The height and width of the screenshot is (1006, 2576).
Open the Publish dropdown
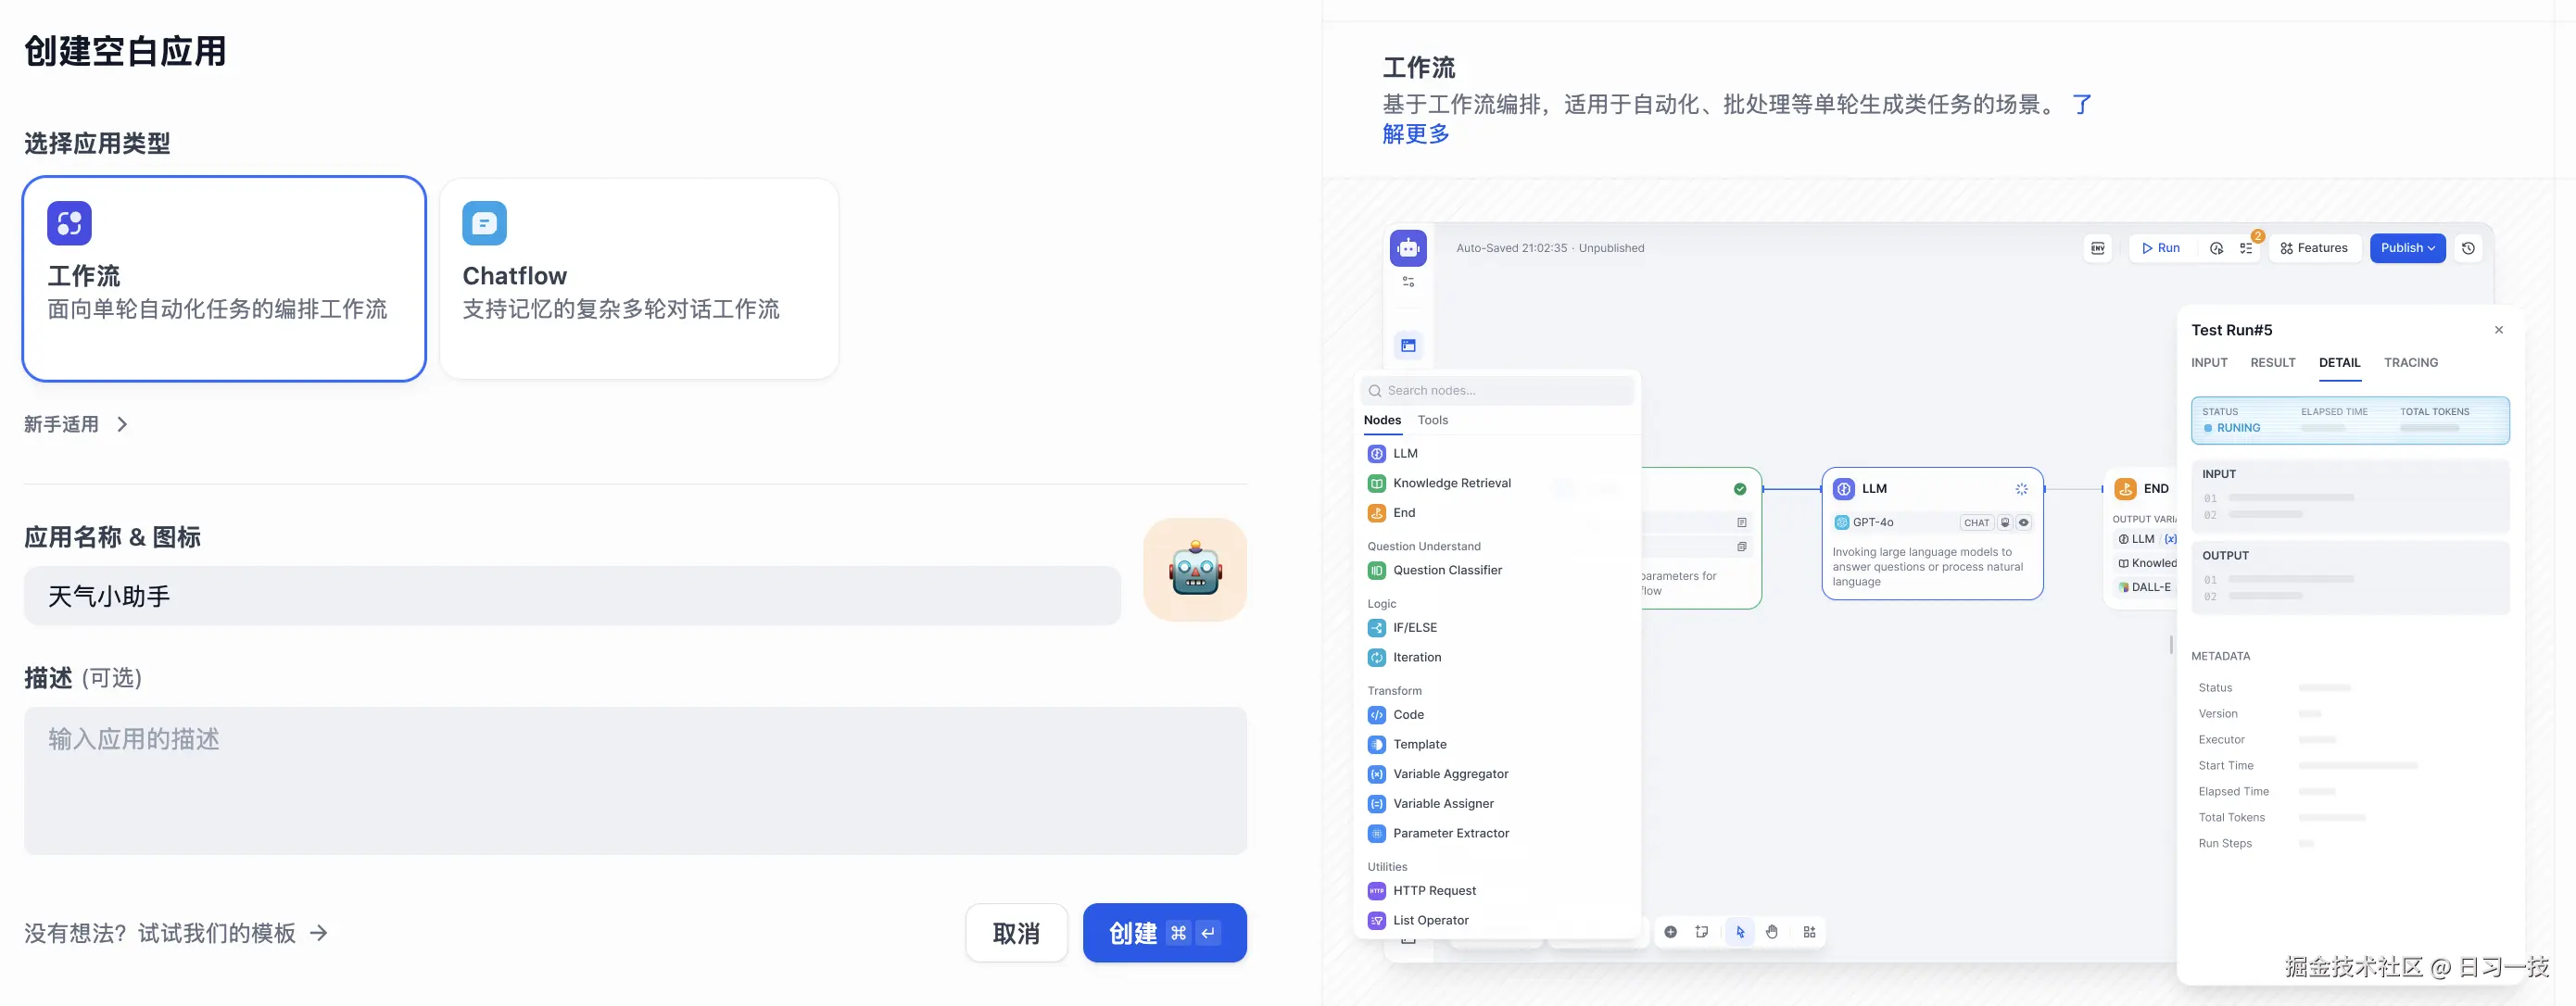[x=2407, y=248]
